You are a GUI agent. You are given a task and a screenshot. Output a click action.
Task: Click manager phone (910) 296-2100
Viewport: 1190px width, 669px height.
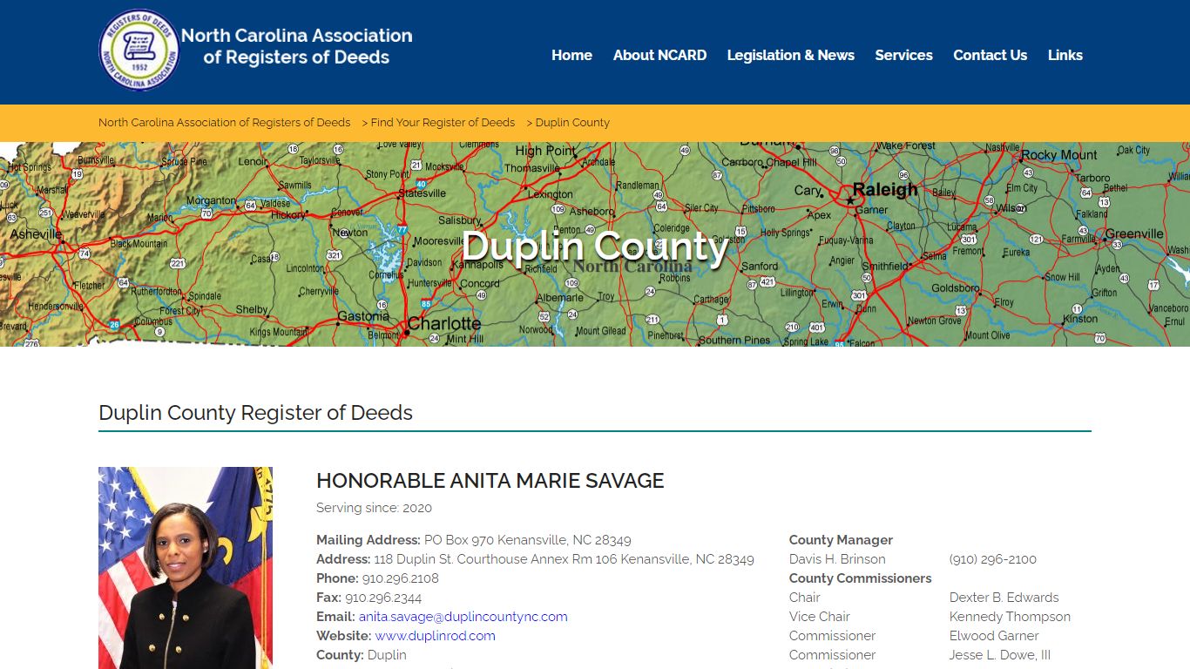993,559
